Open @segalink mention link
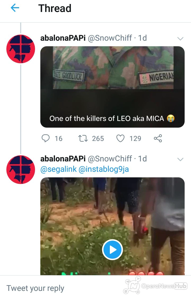 click(59, 169)
